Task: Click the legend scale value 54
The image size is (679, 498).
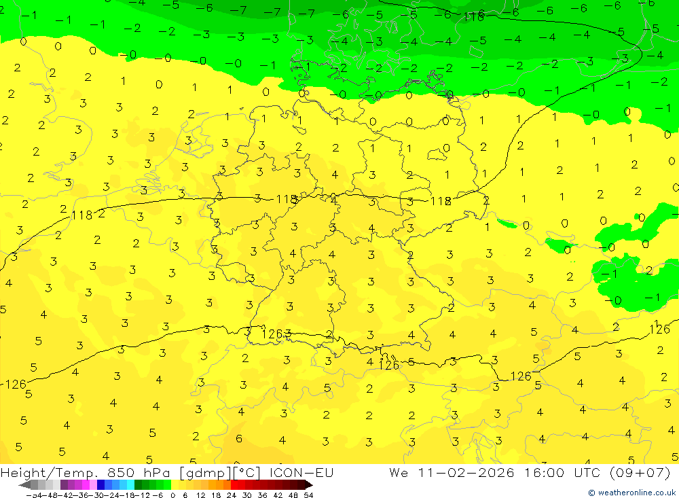Action: pos(308,495)
